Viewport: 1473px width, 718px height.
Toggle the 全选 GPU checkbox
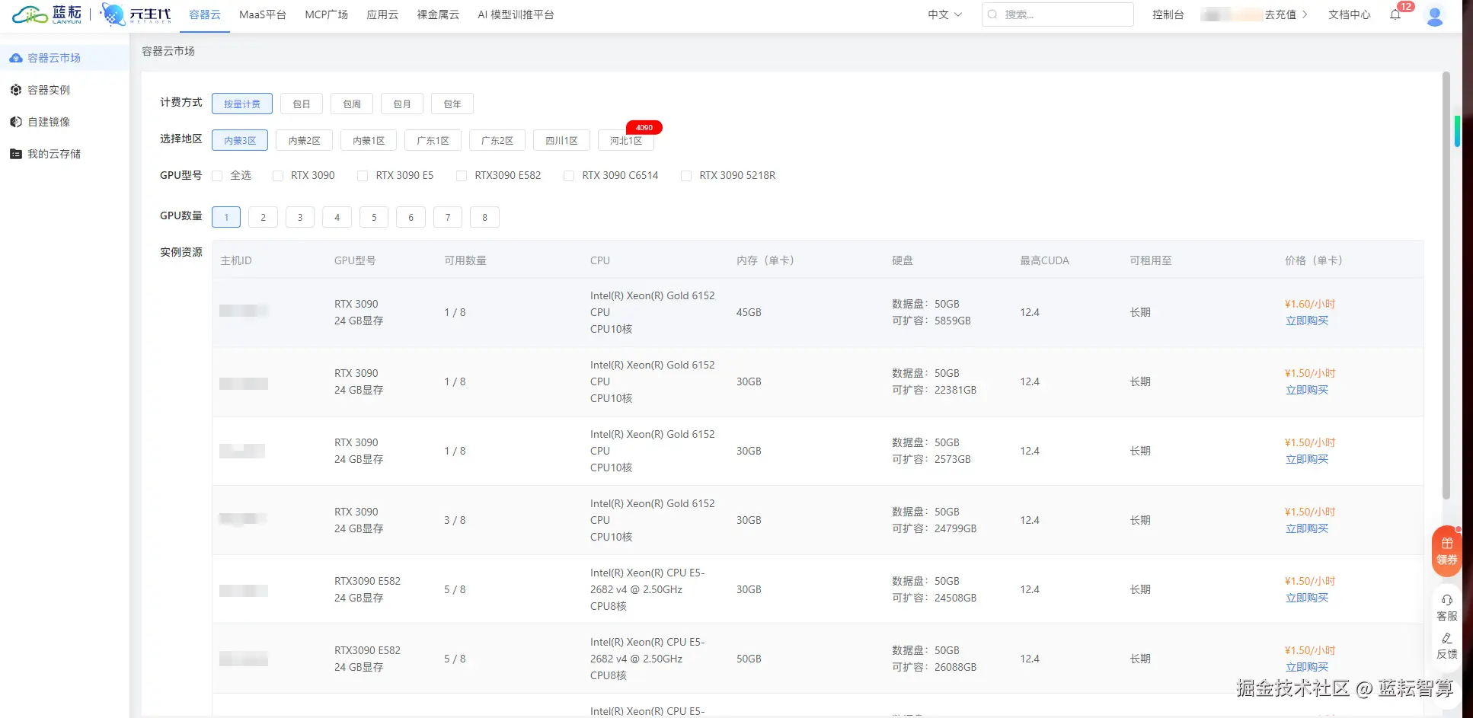217,176
